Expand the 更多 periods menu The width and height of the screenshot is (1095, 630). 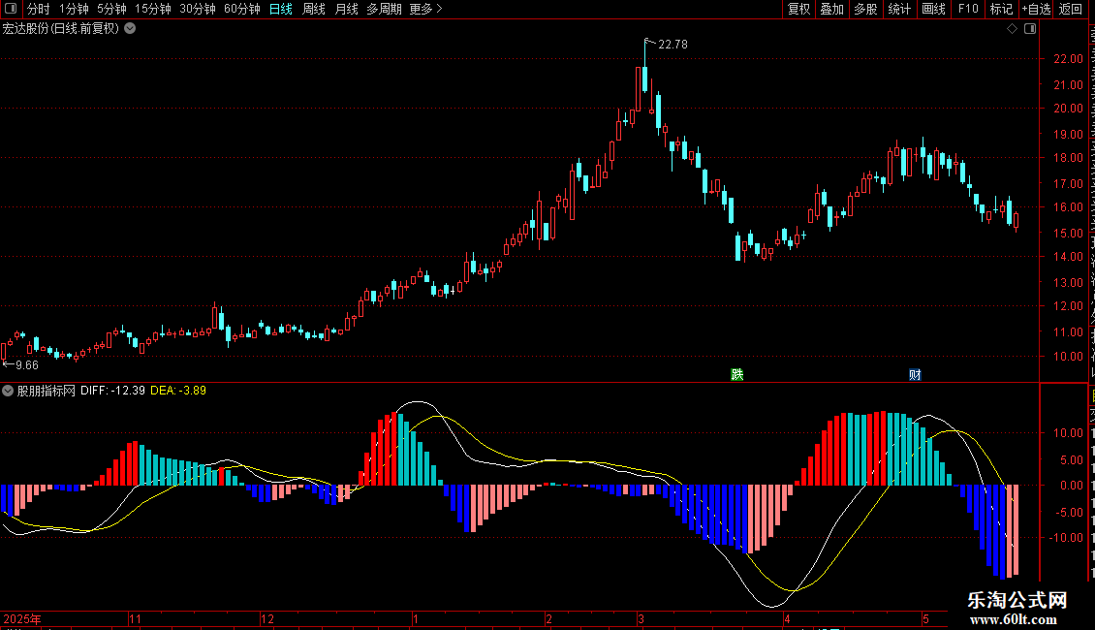click(425, 9)
